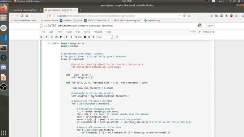Viewport: 244px width, 137px height.
Task: Go forward in browser history
Action: pyautogui.click(x=17, y=16)
